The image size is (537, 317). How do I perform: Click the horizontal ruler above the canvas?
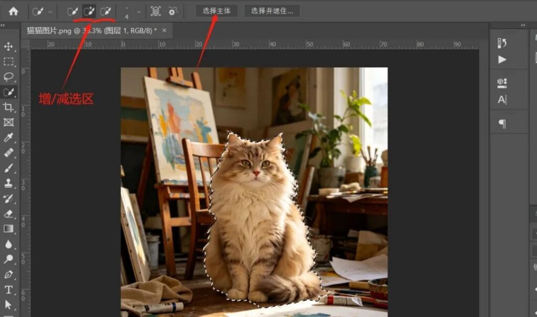(255, 44)
